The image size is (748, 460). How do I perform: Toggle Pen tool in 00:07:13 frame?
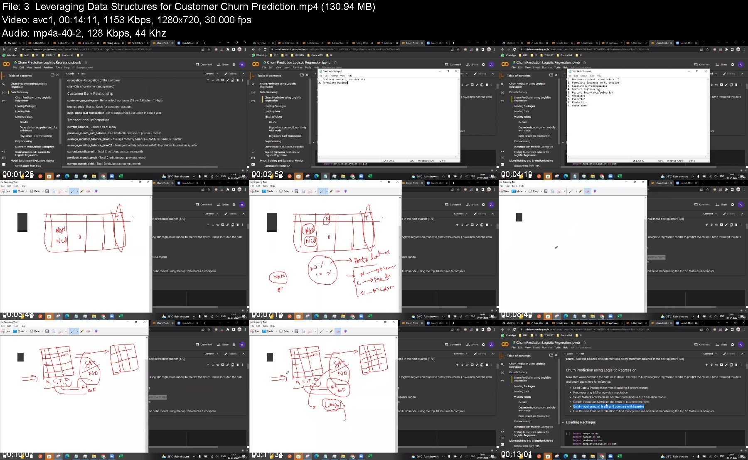322,191
